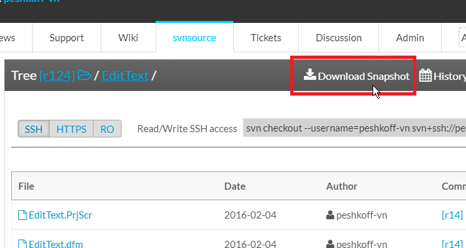
Task: Select the RO read-only access option
Action: [x=107, y=129]
